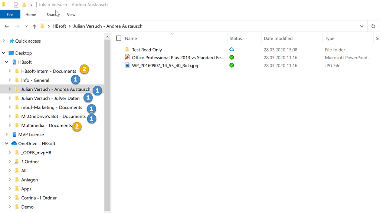Sort by Date modified column header

point(278,38)
